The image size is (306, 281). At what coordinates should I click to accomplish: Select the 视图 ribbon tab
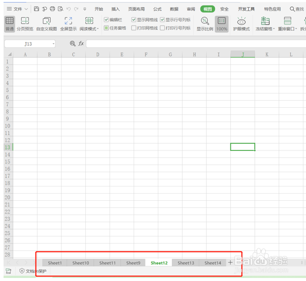(x=208, y=9)
